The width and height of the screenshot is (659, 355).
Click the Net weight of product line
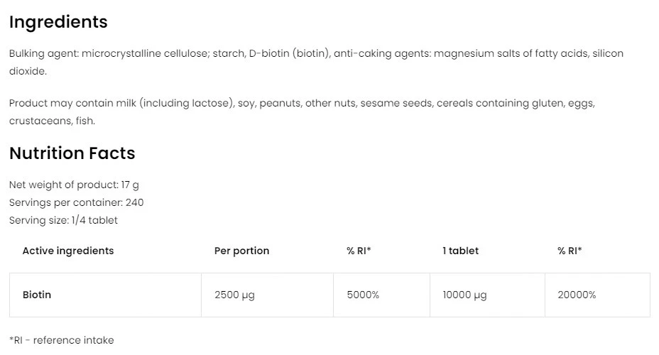[x=74, y=185]
